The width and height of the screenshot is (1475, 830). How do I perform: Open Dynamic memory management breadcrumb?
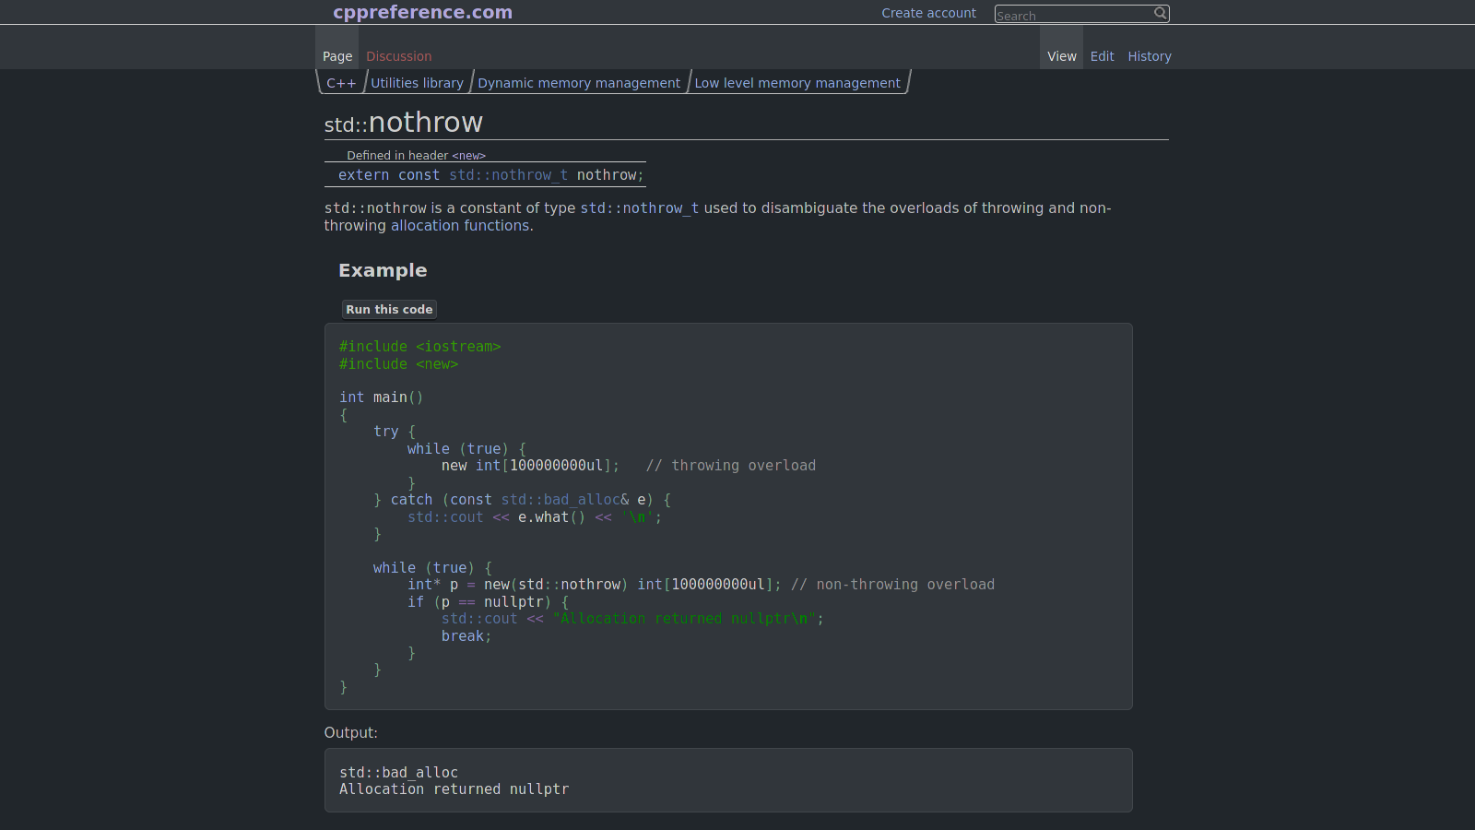[578, 82]
